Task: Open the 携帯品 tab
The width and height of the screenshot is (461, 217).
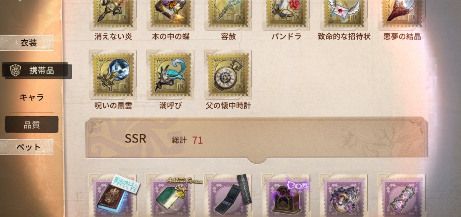Action: tap(36, 70)
